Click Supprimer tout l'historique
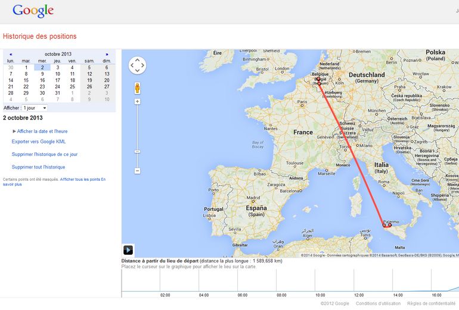Screen dimensions: 459x310 click(38, 167)
